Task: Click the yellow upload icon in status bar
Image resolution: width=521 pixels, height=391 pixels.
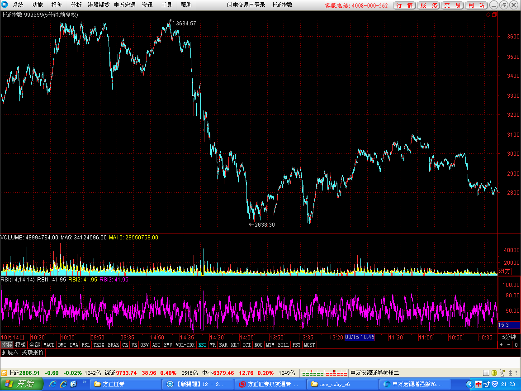Action: click(x=494, y=373)
